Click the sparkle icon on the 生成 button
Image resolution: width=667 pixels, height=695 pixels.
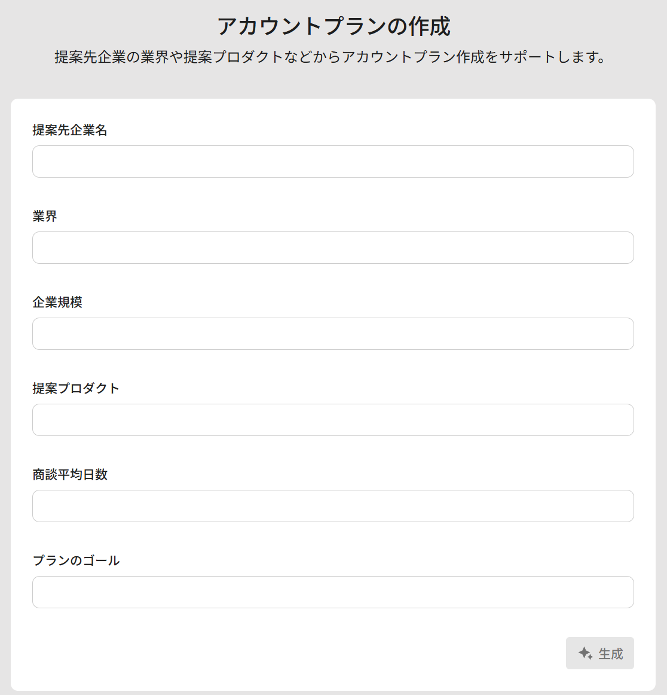click(x=586, y=653)
